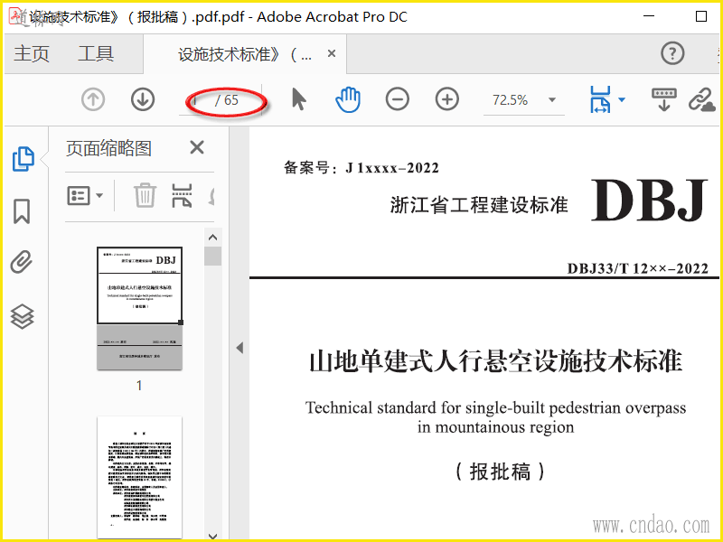This screenshot has width=723, height=542.
Task: Close the 页面缩略图 panel
Action: (197, 148)
